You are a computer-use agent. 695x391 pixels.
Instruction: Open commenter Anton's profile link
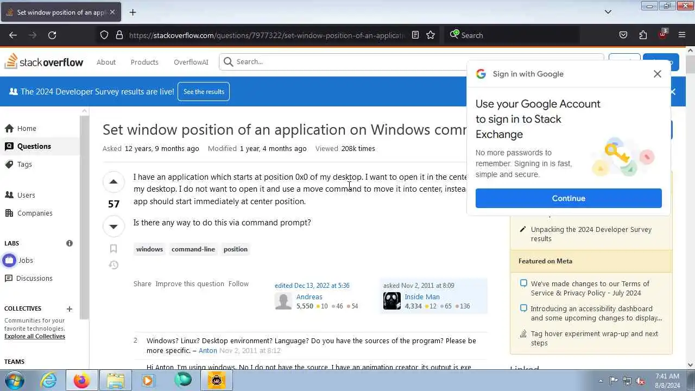tap(208, 350)
